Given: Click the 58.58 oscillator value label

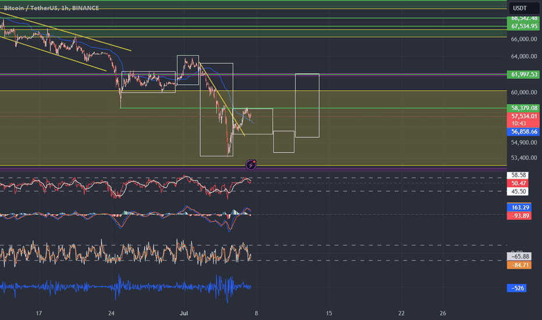Looking at the screenshot, I should (x=518, y=175).
